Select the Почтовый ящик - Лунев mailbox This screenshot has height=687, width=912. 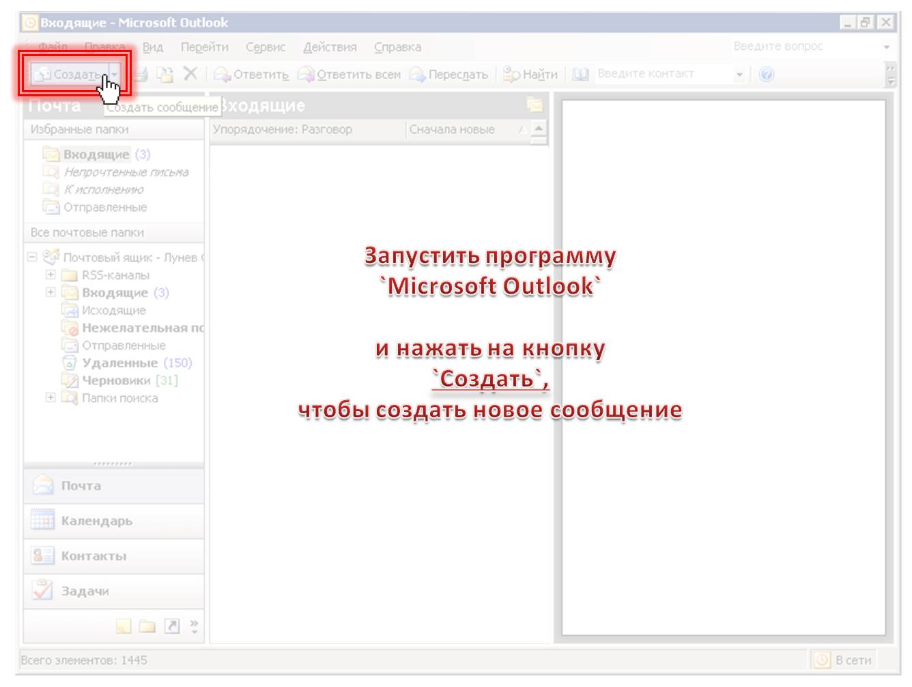click(x=124, y=257)
